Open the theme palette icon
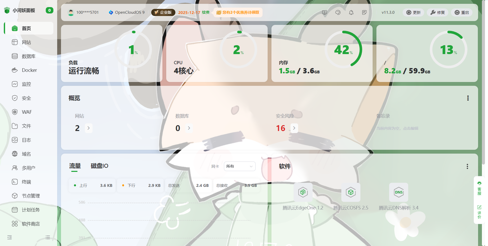Image resolution: width=488 pixels, height=246 pixels. 338,12
